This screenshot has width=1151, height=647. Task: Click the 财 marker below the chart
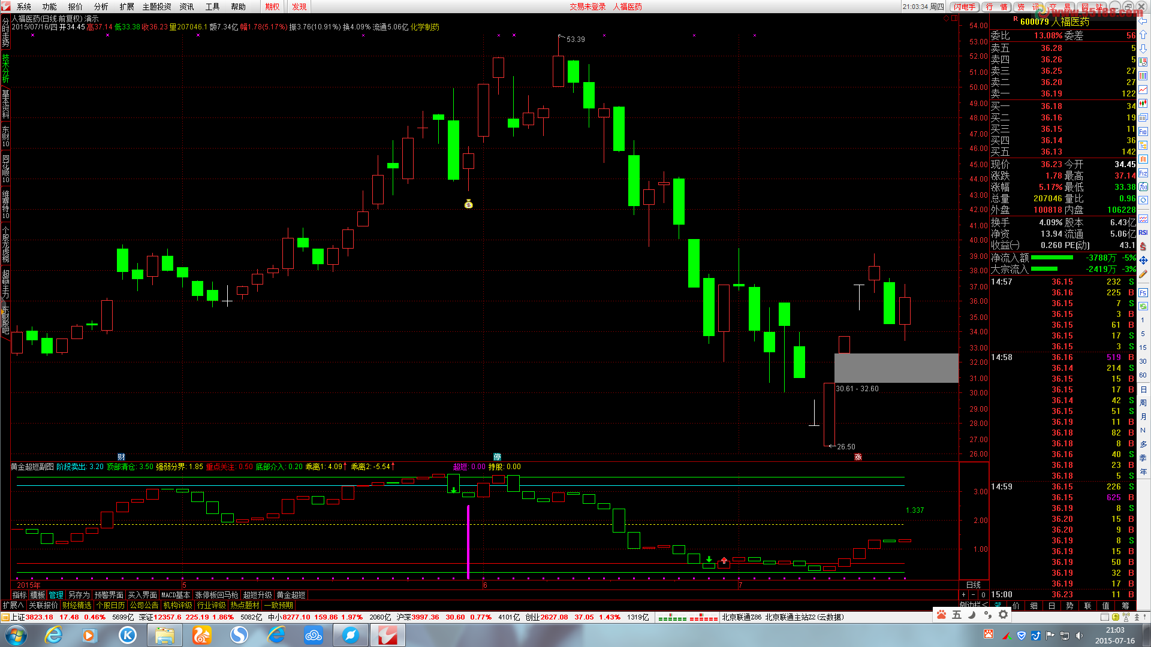(x=121, y=456)
